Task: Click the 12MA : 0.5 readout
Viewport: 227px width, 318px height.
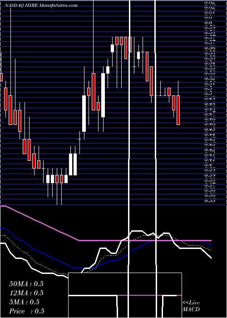Action: click(26, 293)
